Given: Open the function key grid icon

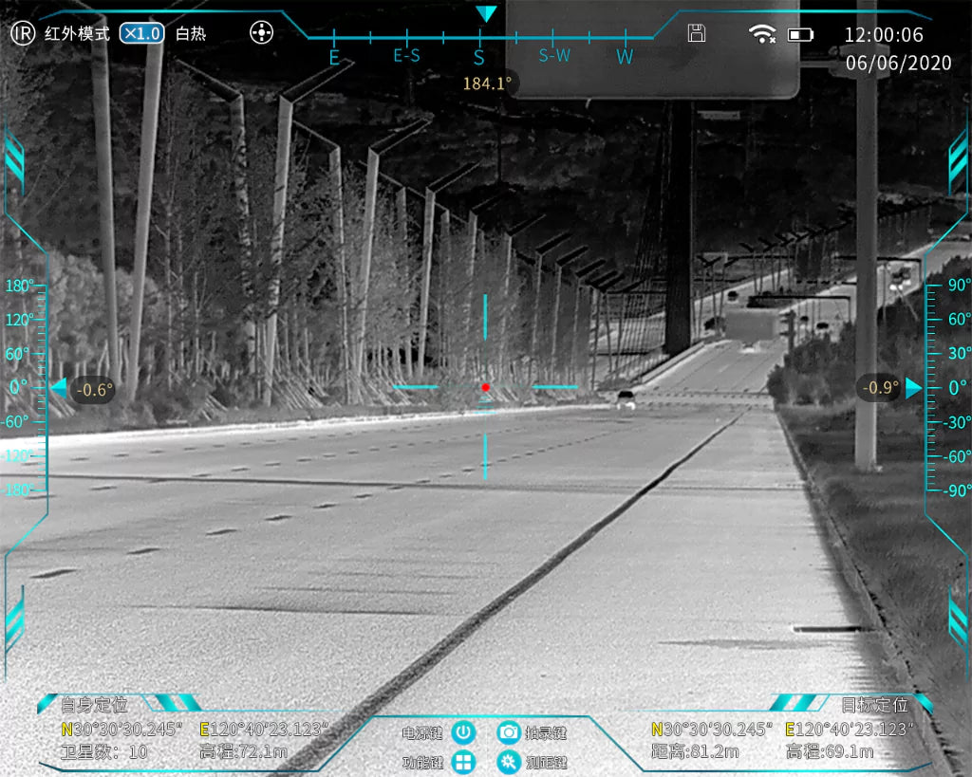Looking at the screenshot, I should coord(462,762).
